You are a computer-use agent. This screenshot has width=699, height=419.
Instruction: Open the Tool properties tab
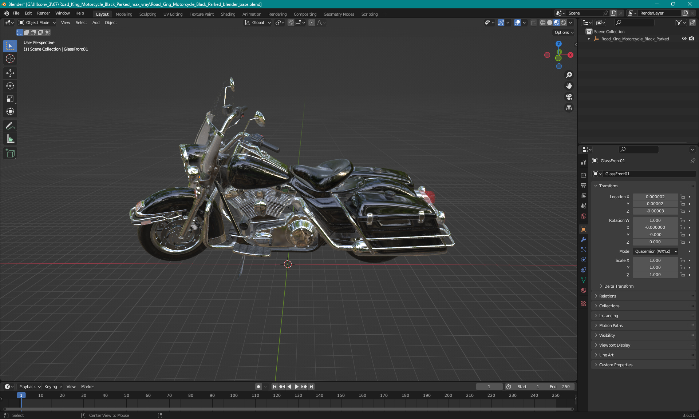[584, 162]
